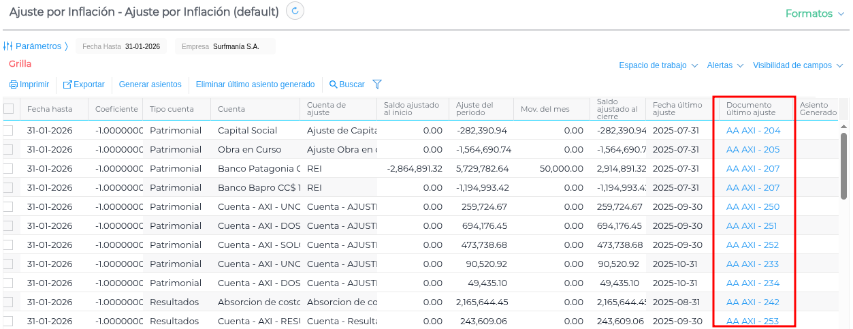Image resolution: width=853 pixels, height=329 pixels.
Task: Click the refresh icon beside the title
Action: point(295,12)
